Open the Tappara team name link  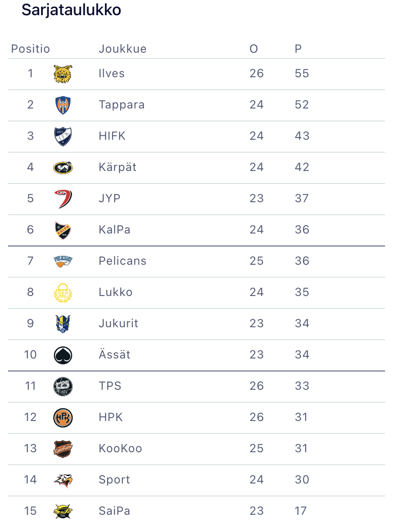(x=122, y=105)
